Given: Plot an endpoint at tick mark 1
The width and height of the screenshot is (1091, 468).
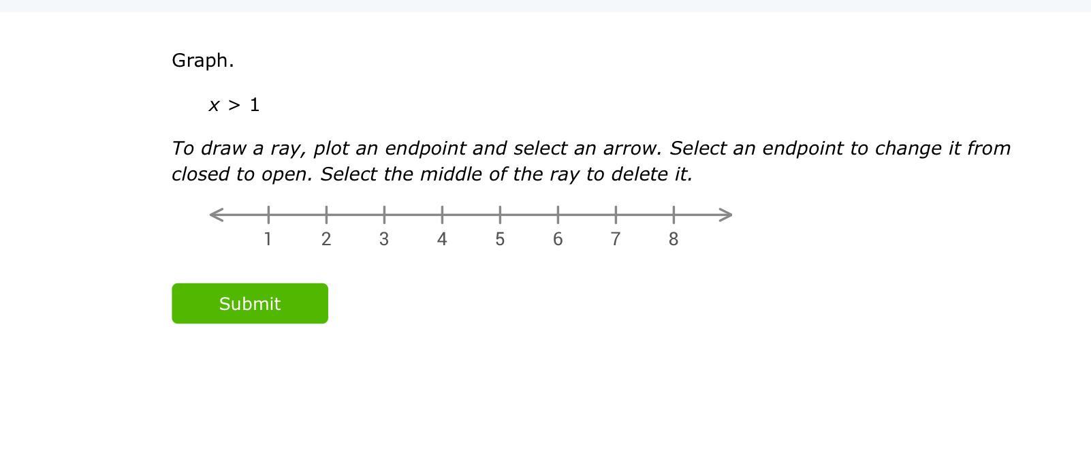Looking at the screenshot, I should [268, 215].
